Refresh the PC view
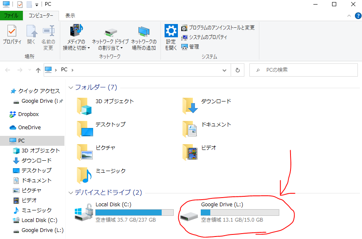362x239 pixels. pyautogui.click(x=238, y=70)
